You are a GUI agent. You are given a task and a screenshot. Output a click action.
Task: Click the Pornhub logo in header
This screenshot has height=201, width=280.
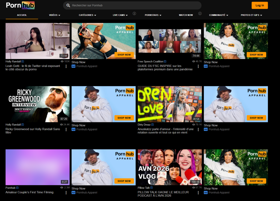click(20, 5)
